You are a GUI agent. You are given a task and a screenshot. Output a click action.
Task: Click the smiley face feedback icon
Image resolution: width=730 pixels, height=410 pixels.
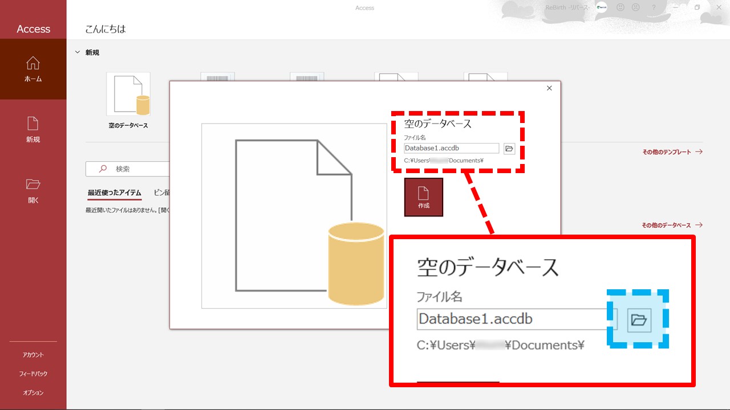point(620,7)
